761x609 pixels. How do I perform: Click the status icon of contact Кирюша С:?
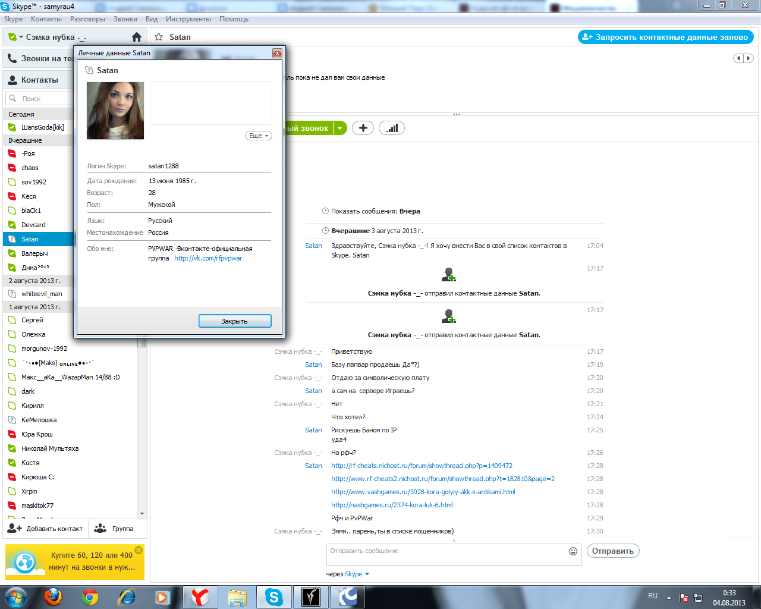[x=12, y=477]
